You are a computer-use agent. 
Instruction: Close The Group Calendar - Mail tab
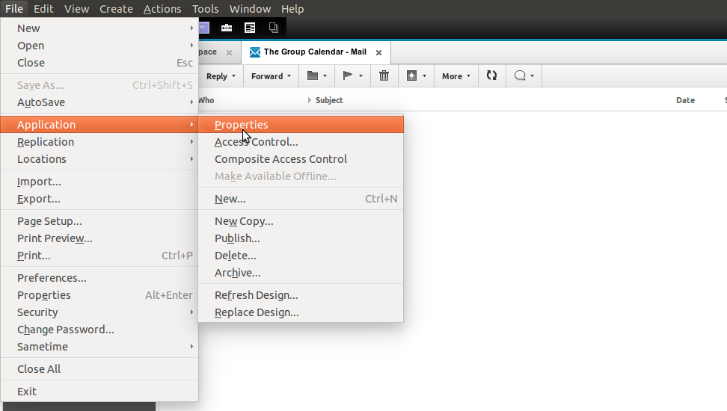tap(378, 52)
